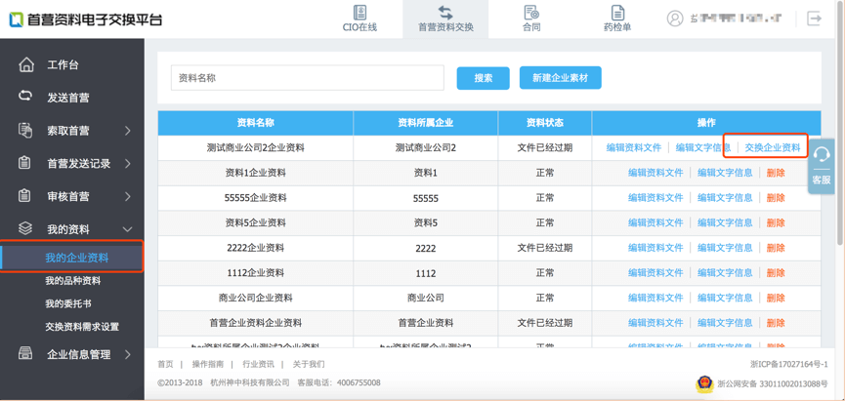This screenshot has width=845, height=401.
Task: Click cell 测试商业公司2企业资料
Action: tap(255, 147)
